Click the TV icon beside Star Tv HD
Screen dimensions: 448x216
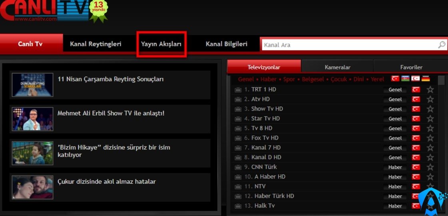click(238, 119)
